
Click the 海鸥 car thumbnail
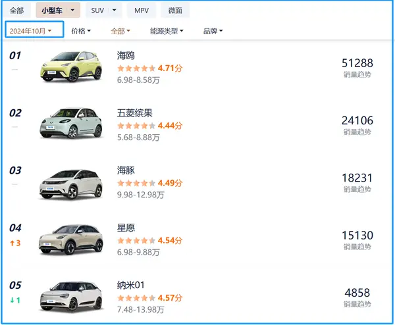point(71,66)
